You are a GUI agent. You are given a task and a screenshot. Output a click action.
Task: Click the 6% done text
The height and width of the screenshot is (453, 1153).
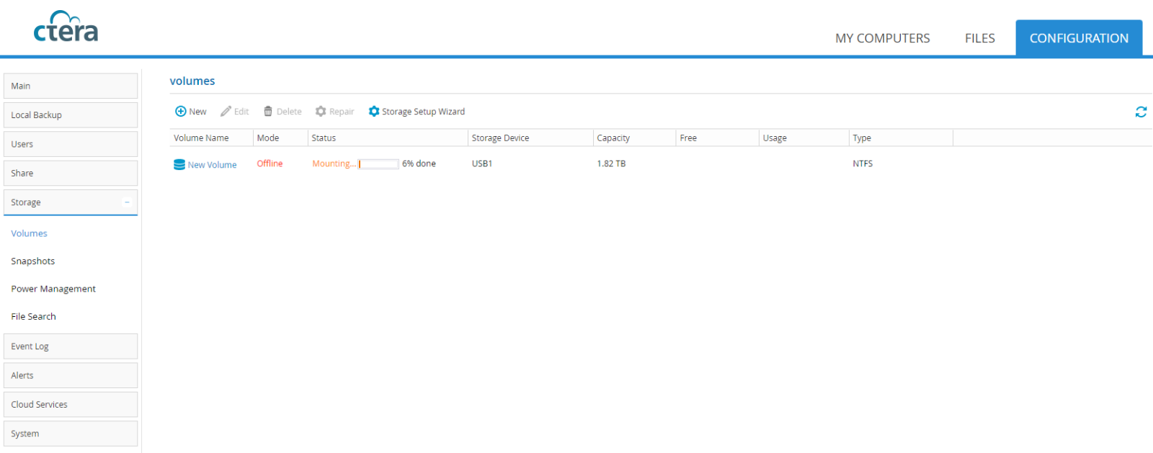tap(419, 163)
